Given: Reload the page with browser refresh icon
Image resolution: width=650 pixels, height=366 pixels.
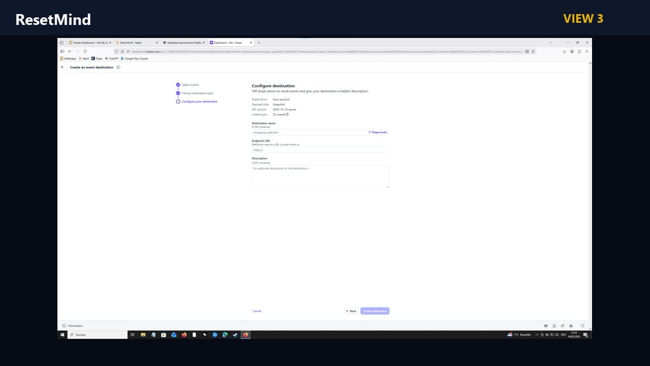Looking at the screenshot, I should [85, 52].
